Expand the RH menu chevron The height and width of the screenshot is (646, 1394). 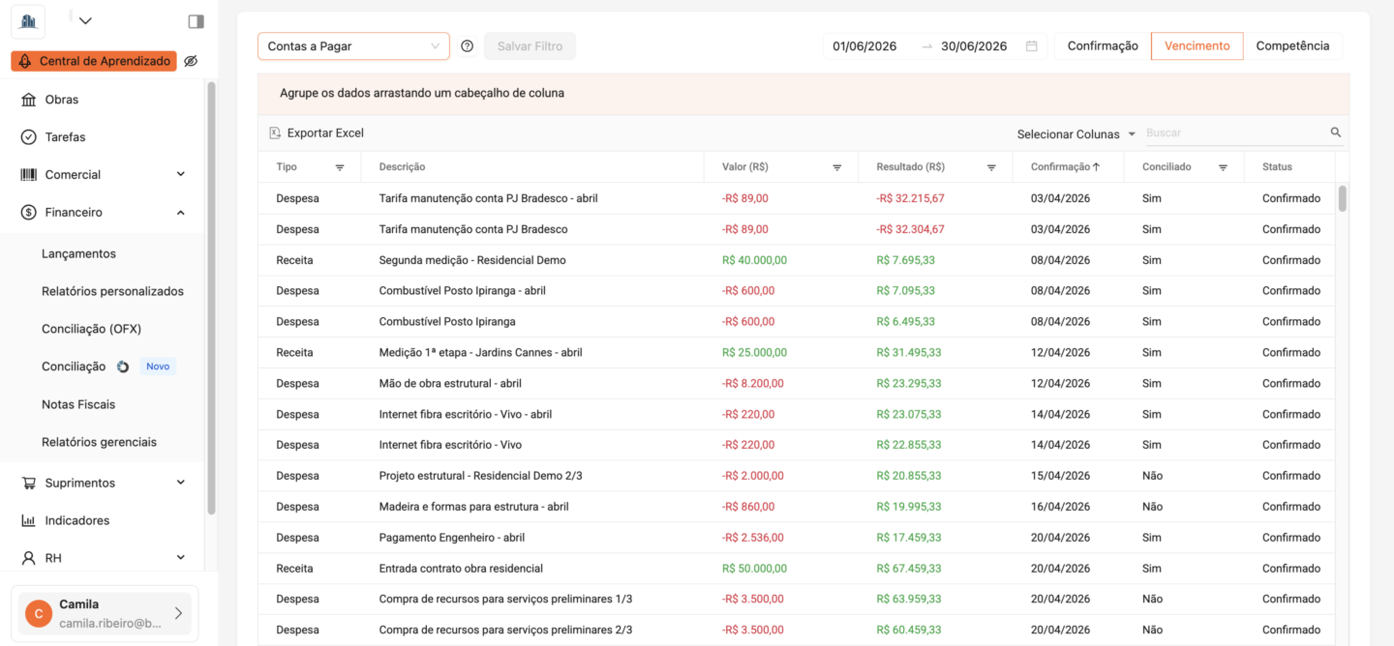[181, 558]
